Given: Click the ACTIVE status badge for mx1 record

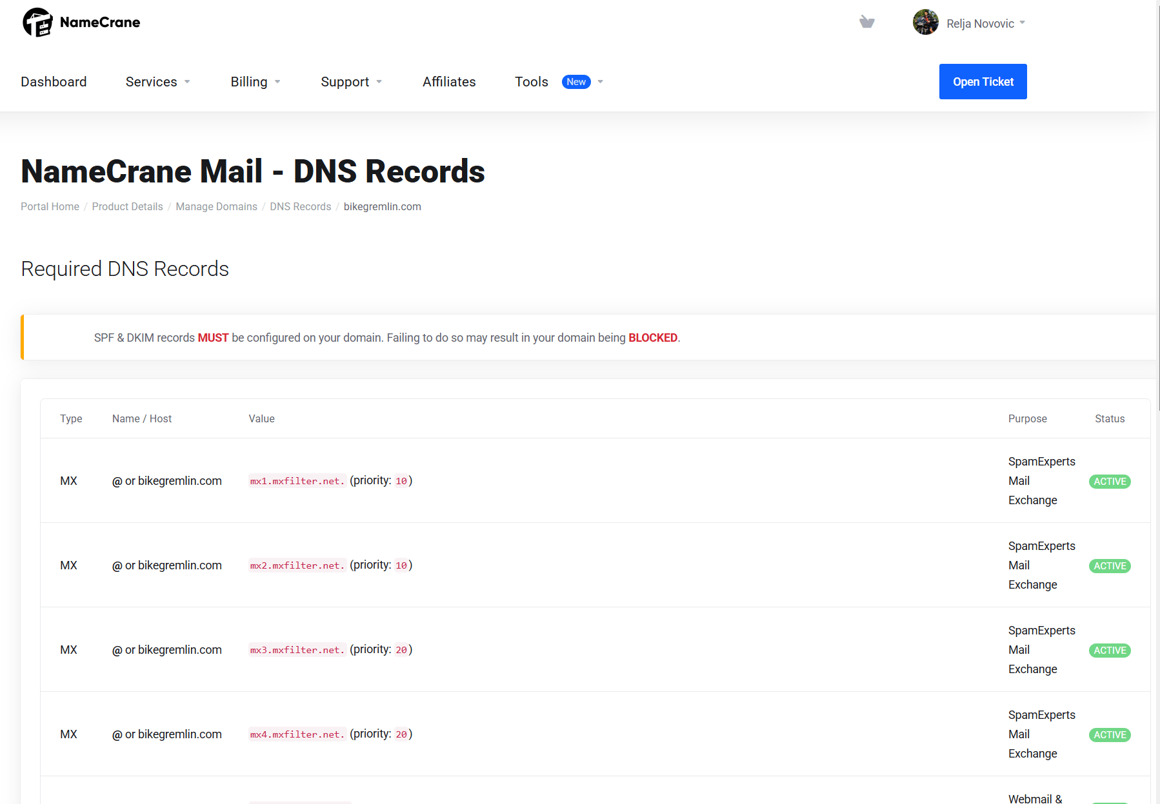Looking at the screenshot, I should (1110, 482).
